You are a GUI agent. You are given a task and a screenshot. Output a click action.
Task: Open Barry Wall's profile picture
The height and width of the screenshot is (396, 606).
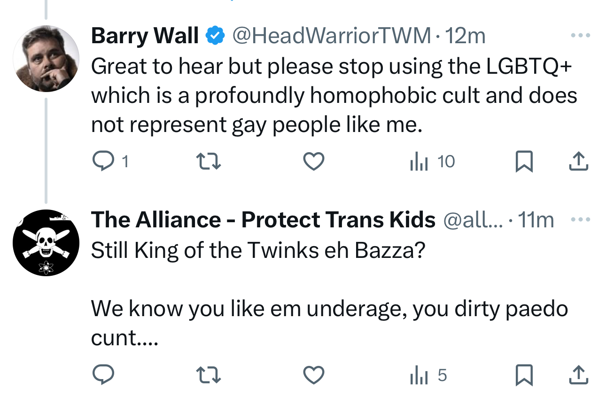[x=46, y=58]
